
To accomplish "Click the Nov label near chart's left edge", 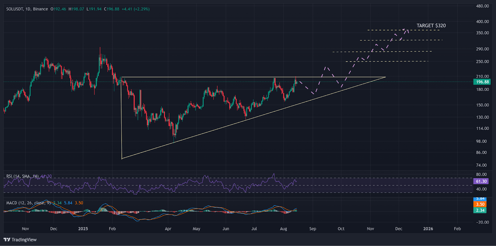I will 25,229.
